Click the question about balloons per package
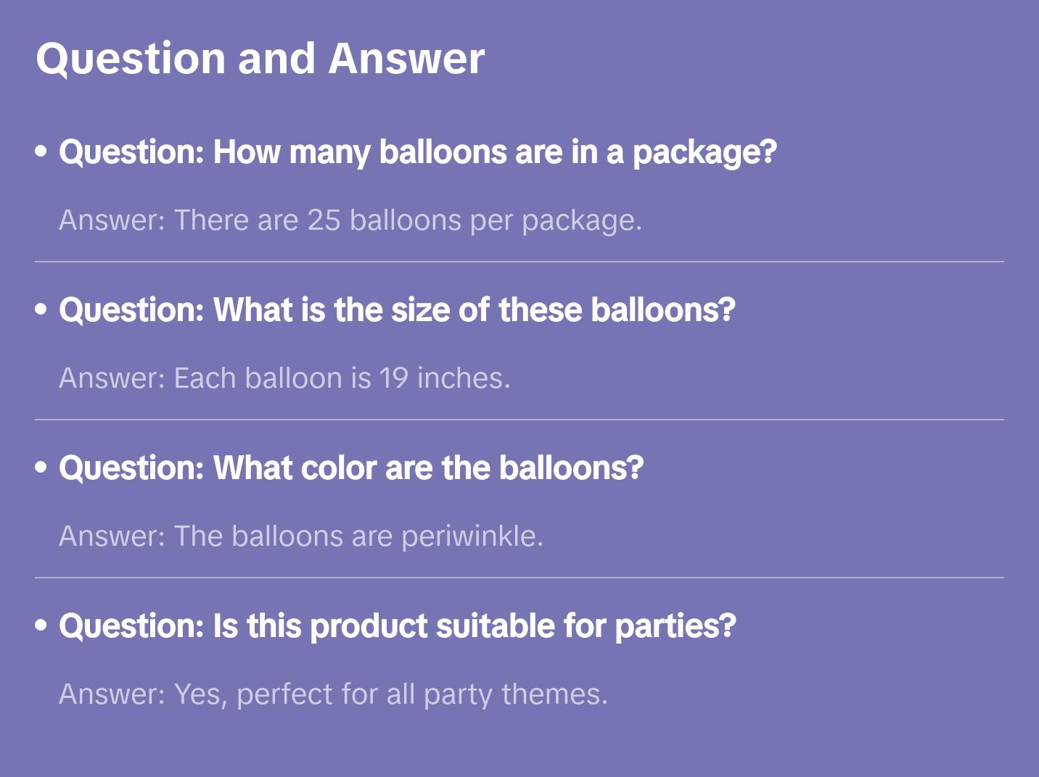Image resolution: width=1039 pixels, height=777 pixels. tap(417, 152)
